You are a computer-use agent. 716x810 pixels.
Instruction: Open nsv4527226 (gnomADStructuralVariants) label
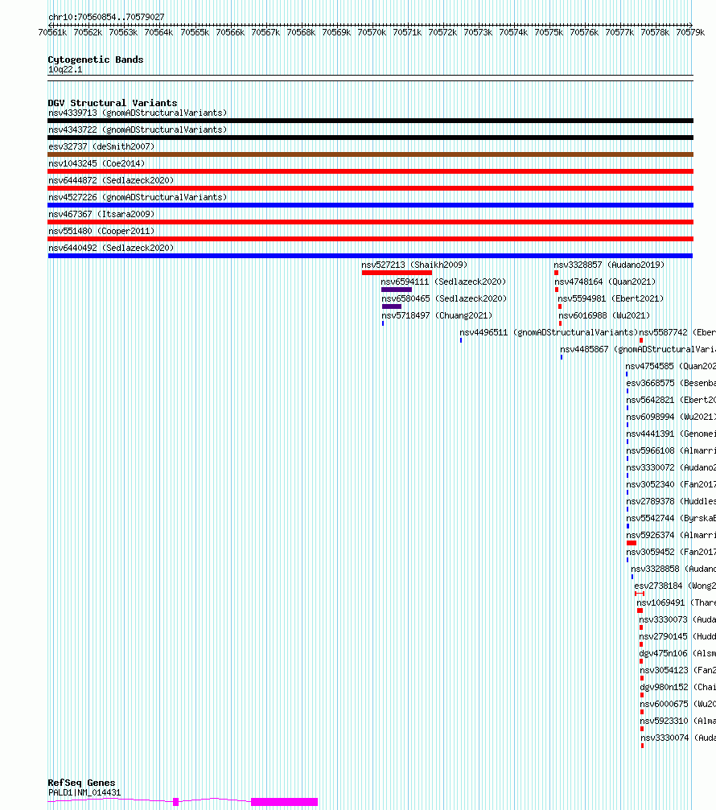coord(138,197)
